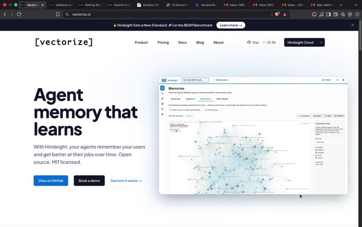Switch to the platform.ve tab
The height and width of the screenshot is (227, 362).
[x=61, y=5]
